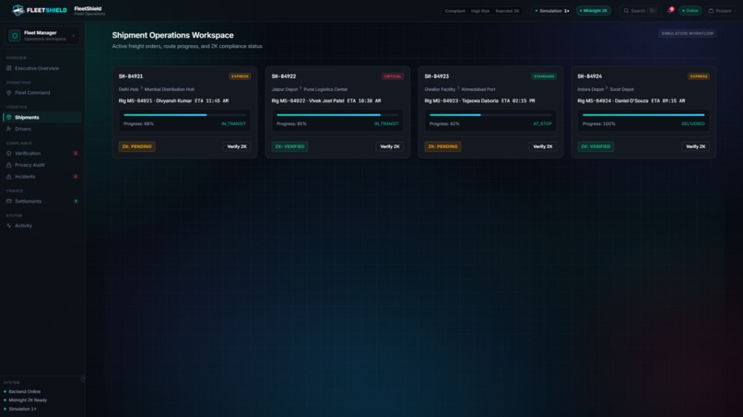
Task: Click the Incidents warning icon
Action: tap(9, 177)
